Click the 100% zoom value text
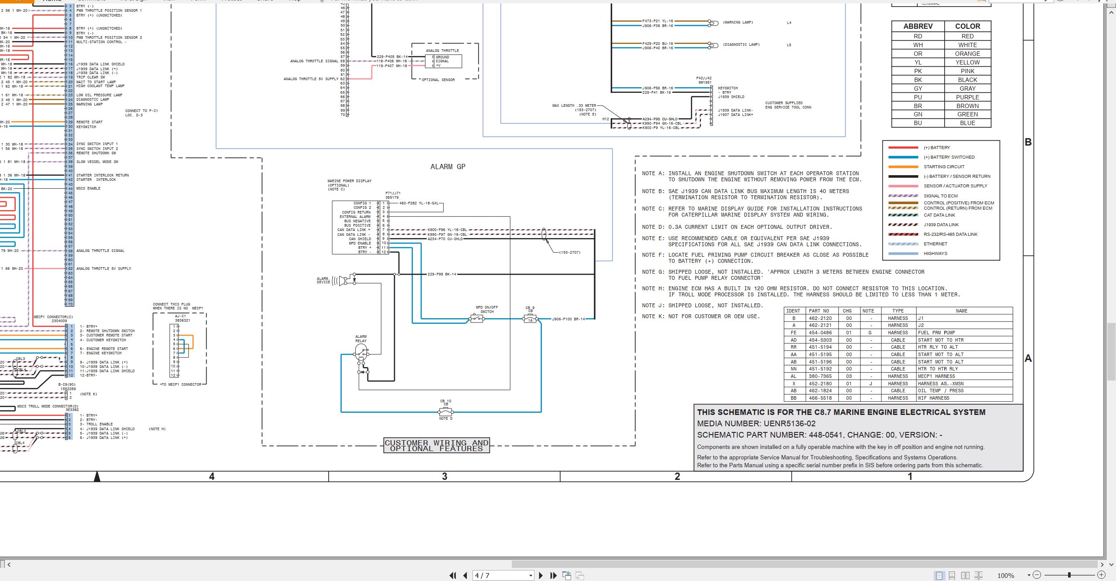The width and height of the screenshot is (1116, 581). 1006,575
